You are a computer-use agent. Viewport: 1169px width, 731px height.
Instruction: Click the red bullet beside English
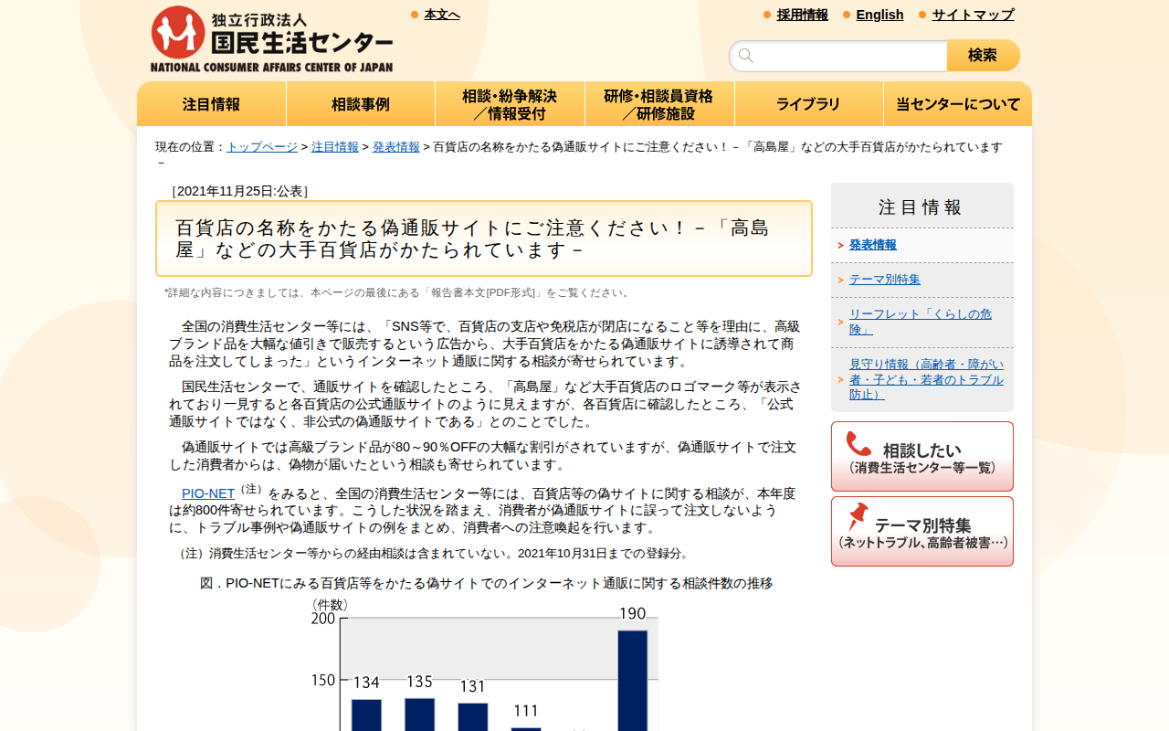tap(845, 15)
